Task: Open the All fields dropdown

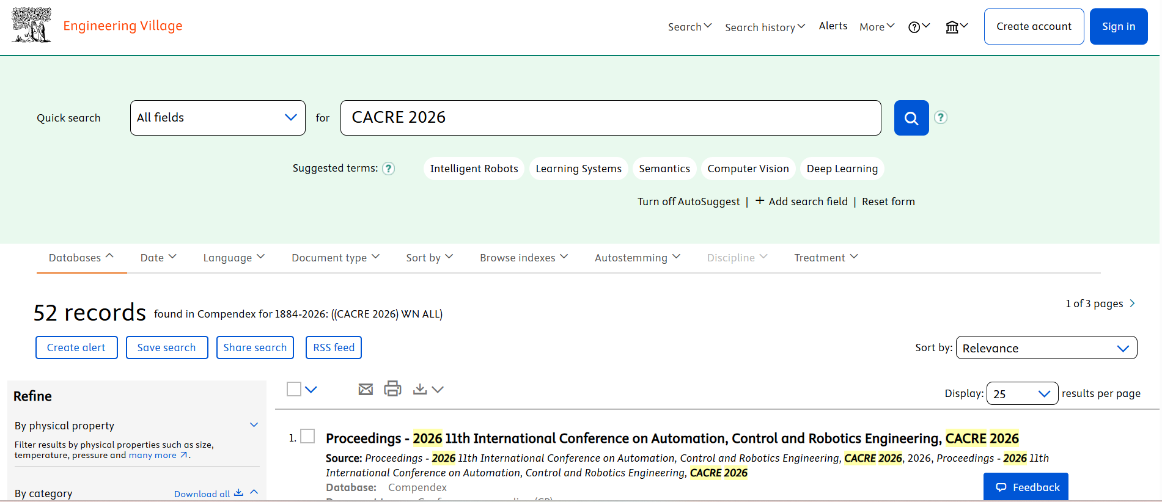Action: pyautogui.click(x=218, y=118)
